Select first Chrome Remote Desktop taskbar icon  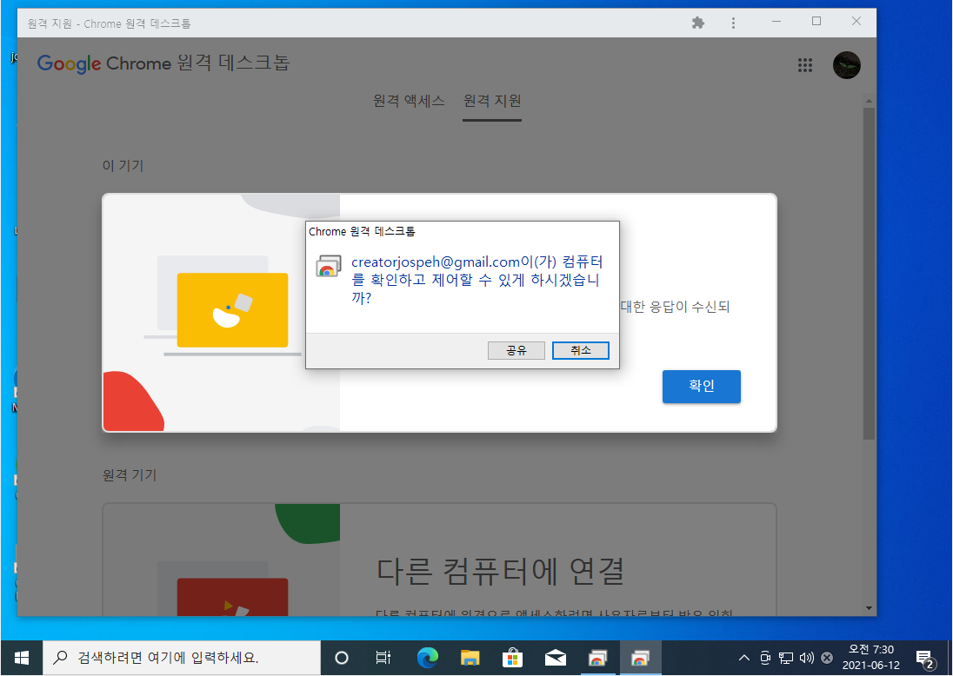[597, 658]
